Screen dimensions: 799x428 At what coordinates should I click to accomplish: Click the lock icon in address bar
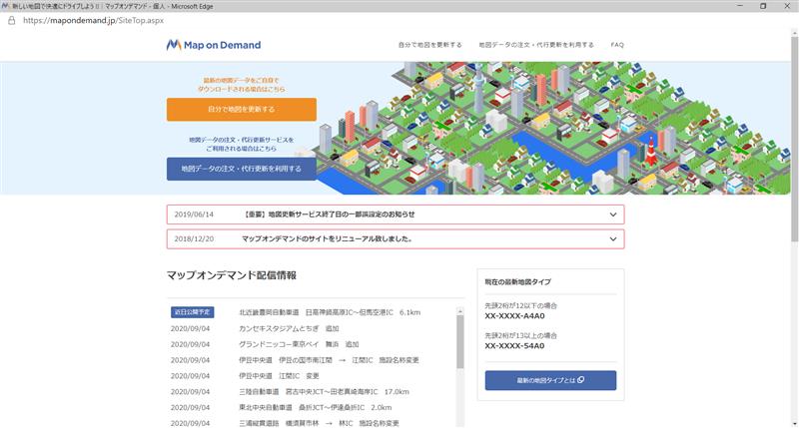12,20
